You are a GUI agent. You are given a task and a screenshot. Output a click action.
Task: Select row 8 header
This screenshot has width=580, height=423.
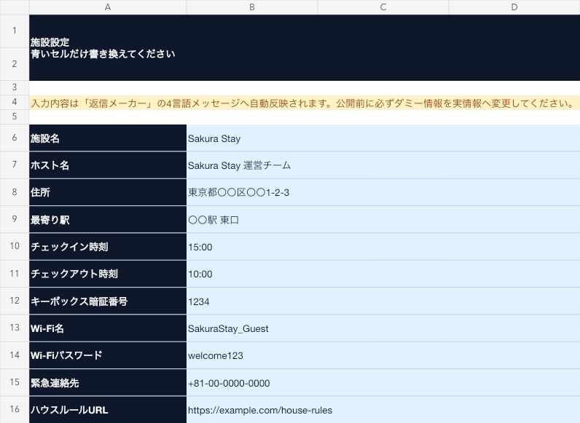click(x=15, y=192)
